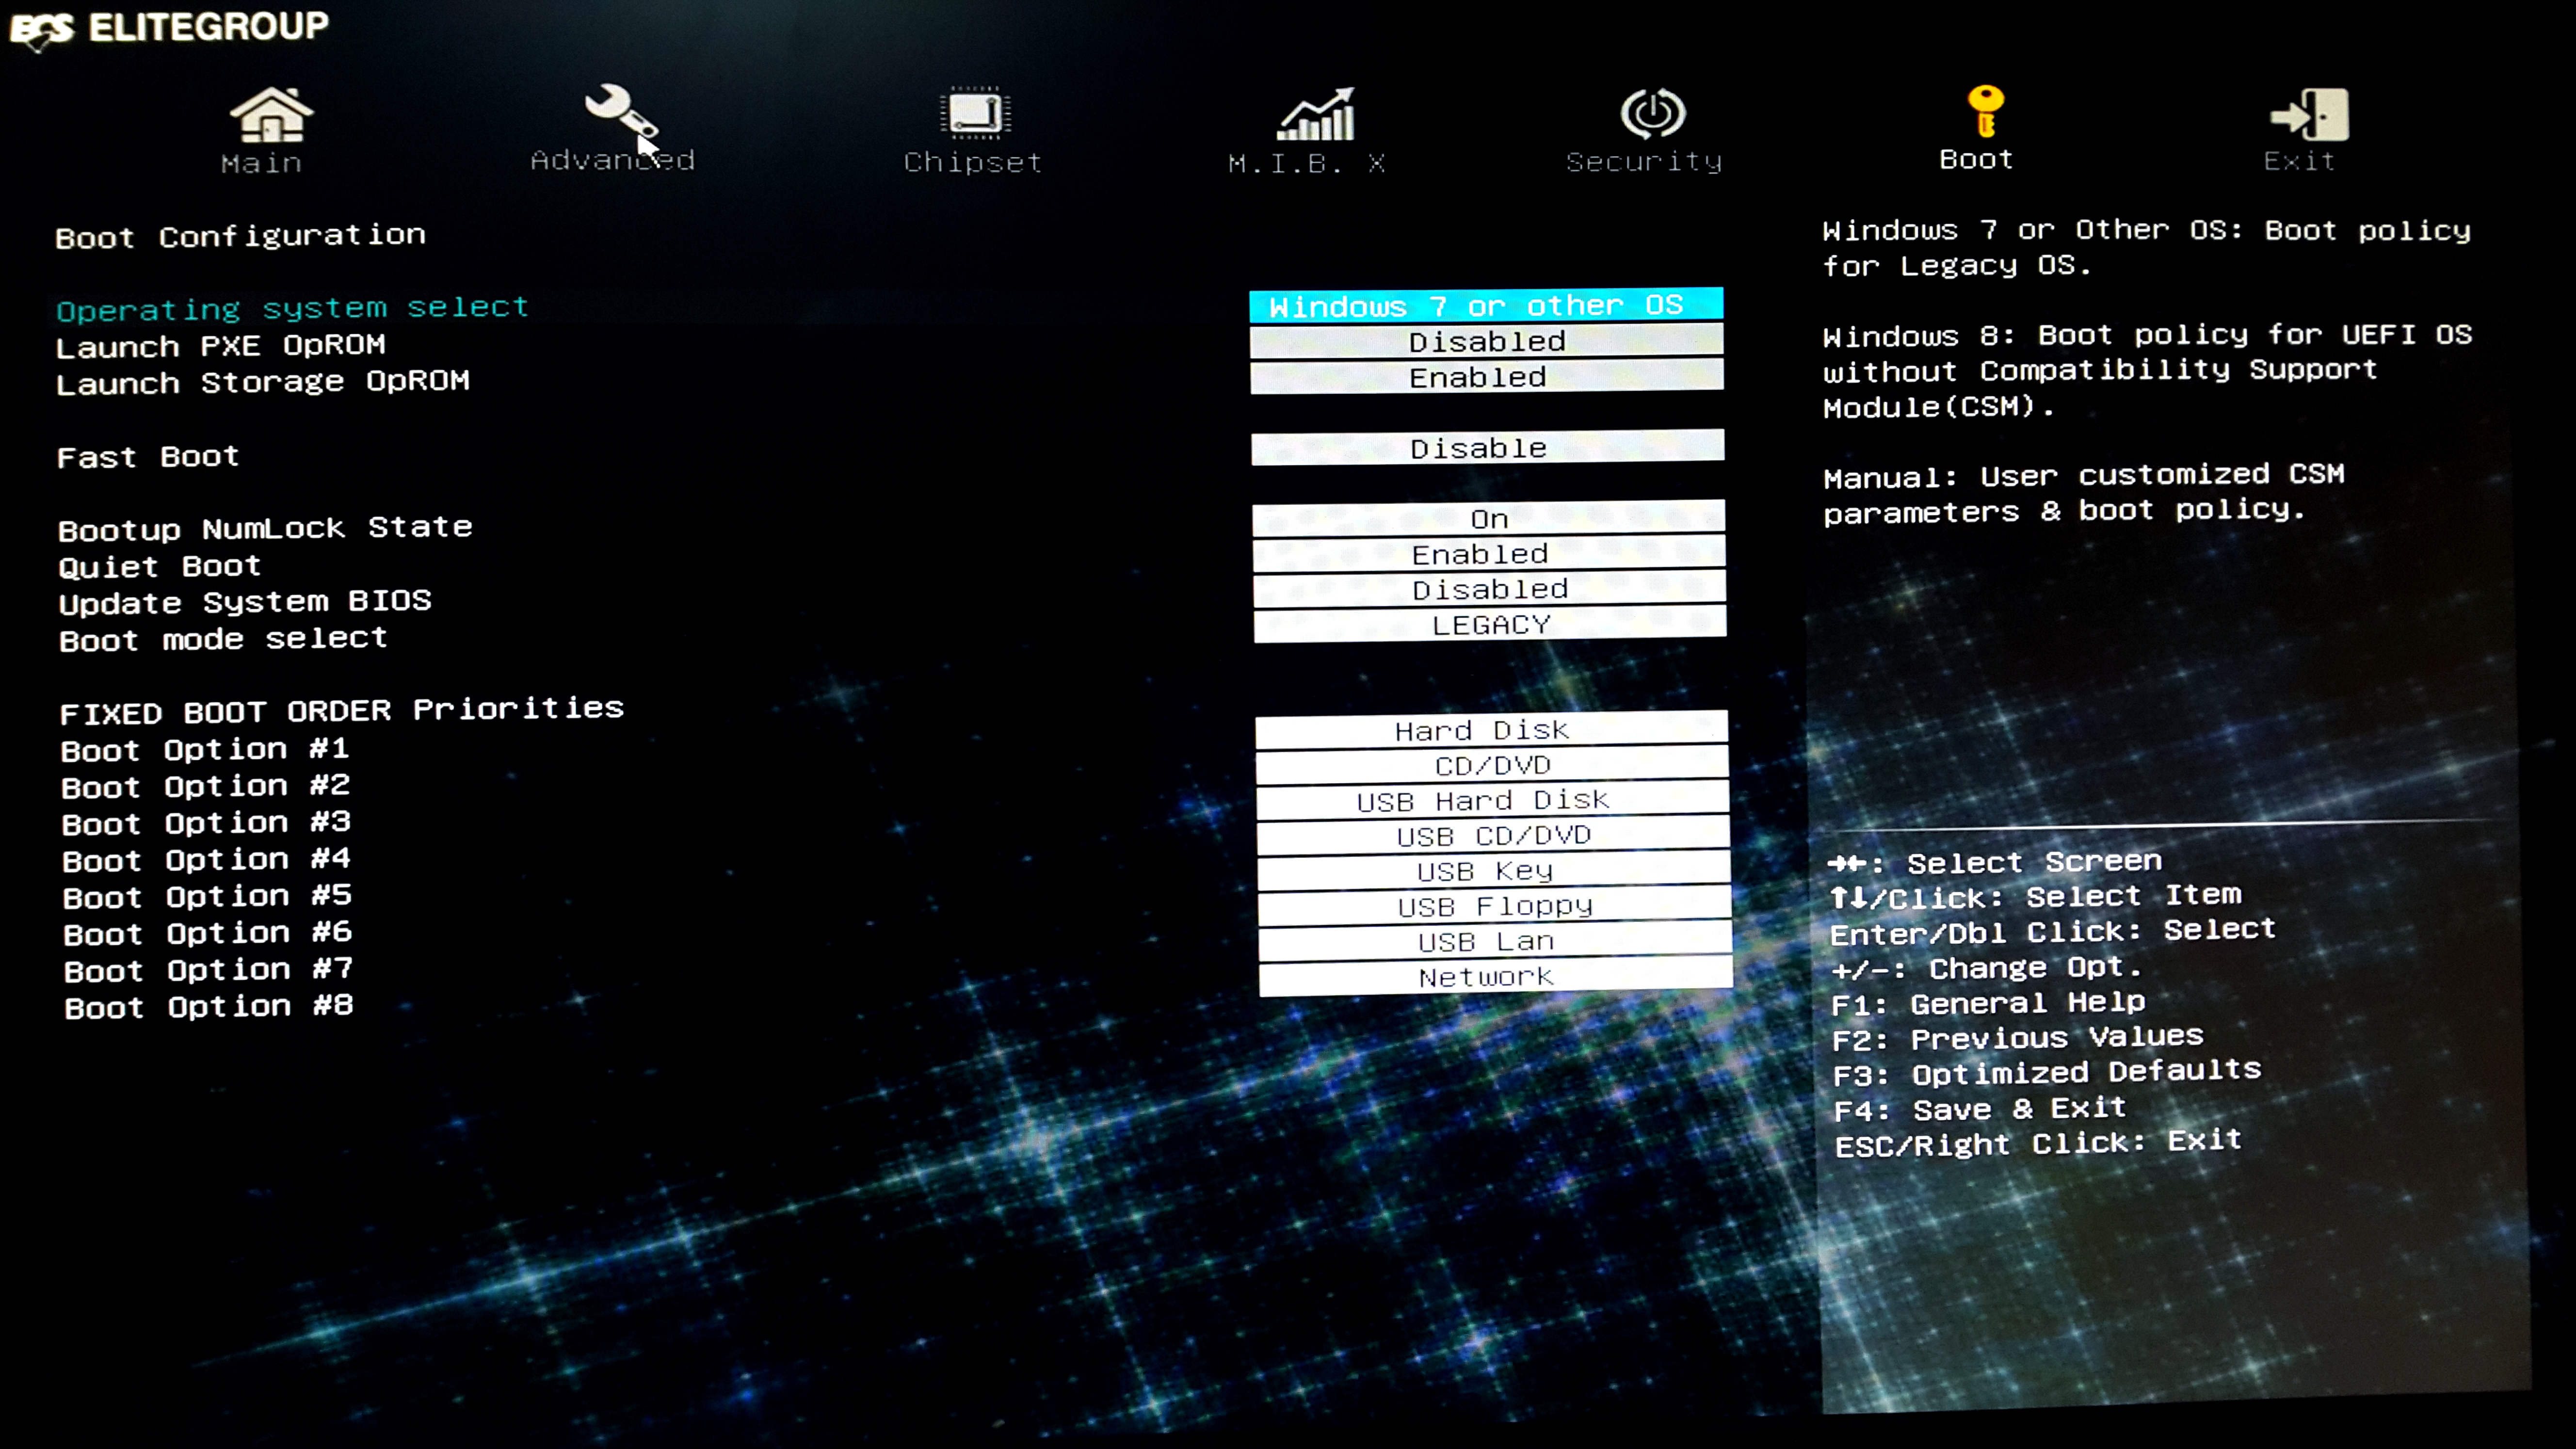Click the Exit door-arrow icon
The width and height of the screenshot is (2576, 1449).
pyautogui.click(x=2309, y=114)
